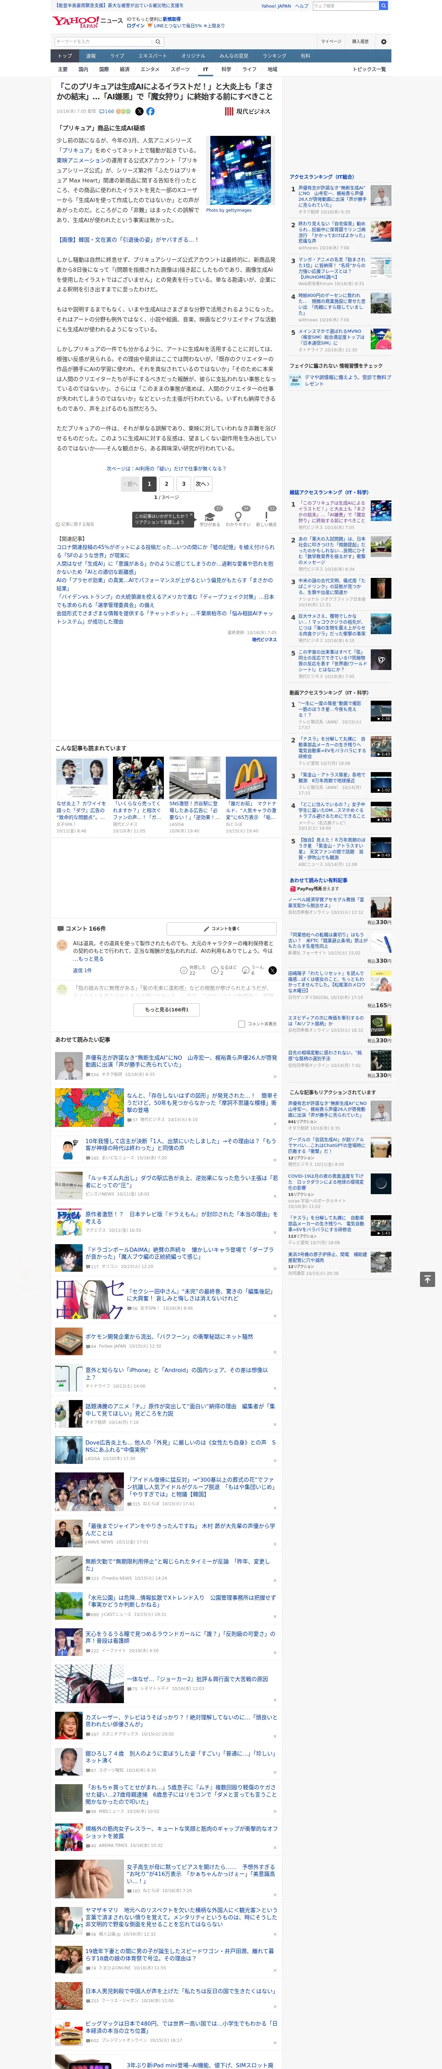This screenshot has width=442, height=2069.
Task: Share the article on Facebook
Action: pyautogui.click(x=150, y=112)
